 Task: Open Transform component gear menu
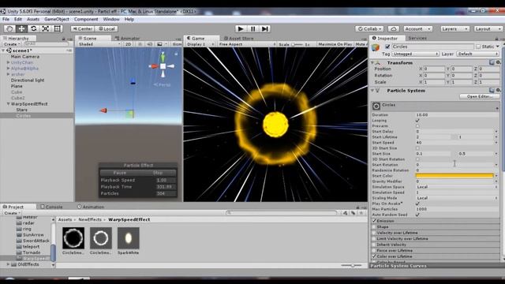pyautogui.click(x=498, y=62)
